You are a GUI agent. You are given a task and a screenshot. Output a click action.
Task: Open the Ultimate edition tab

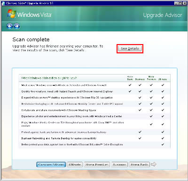click(75, 165)
